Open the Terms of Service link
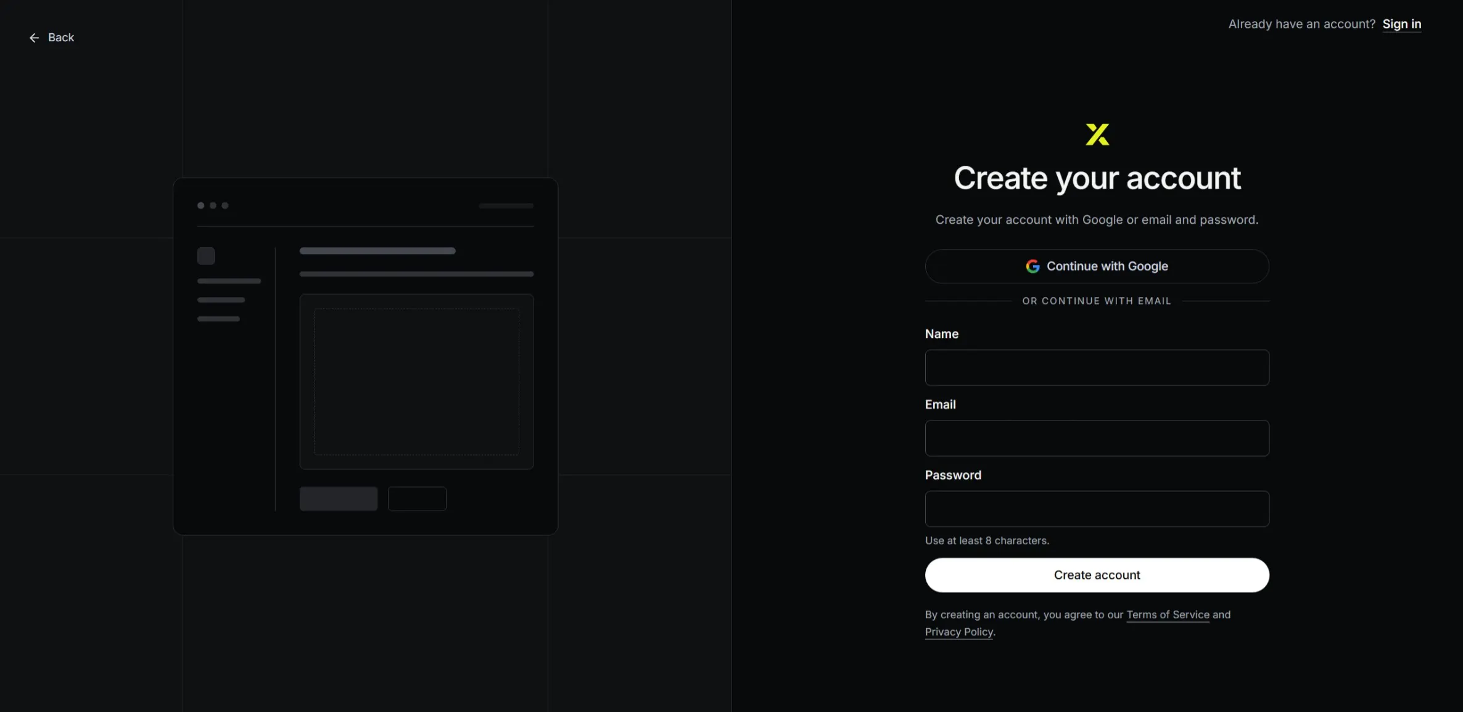Image resolution: width=1463 pixels, height=712 pixels. (1168, 615)
